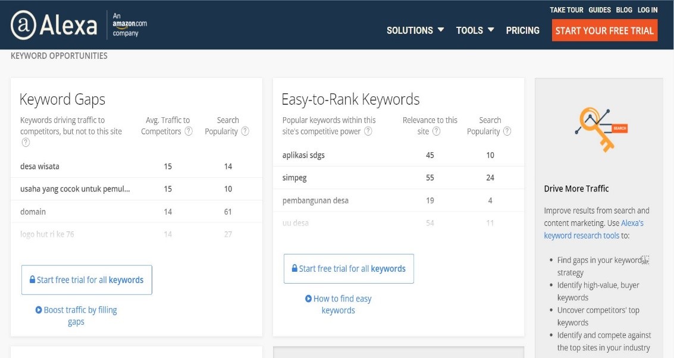Select the 'simpeg' keyword
Viewport: 674px width, 358px height.
[294, 177]
